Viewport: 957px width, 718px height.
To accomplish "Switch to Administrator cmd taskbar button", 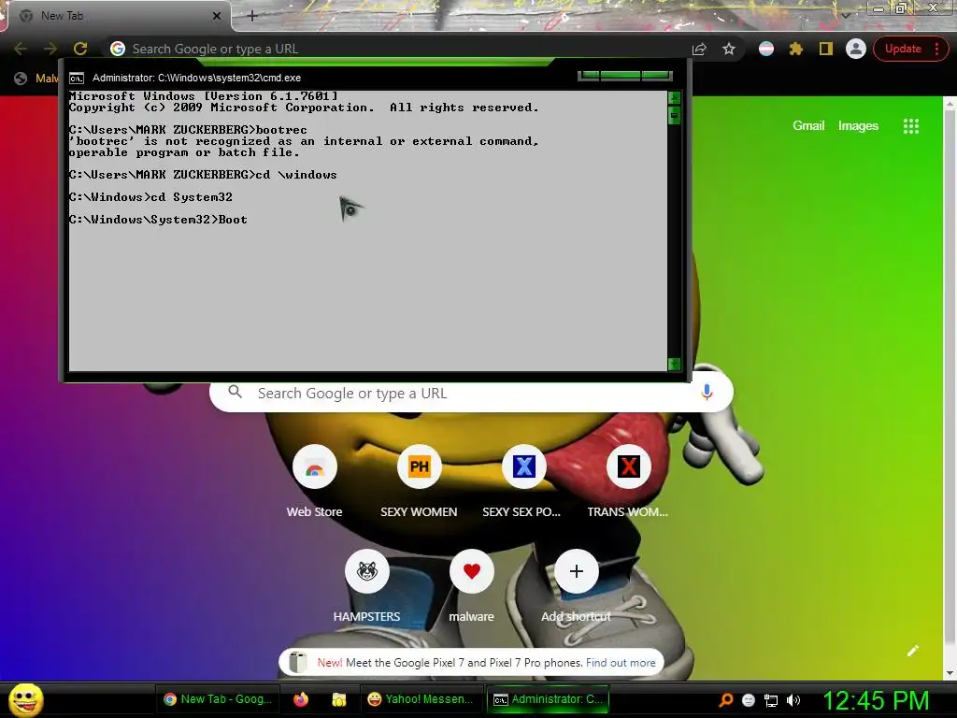I will pyautogui.click(x=548, y=699).
